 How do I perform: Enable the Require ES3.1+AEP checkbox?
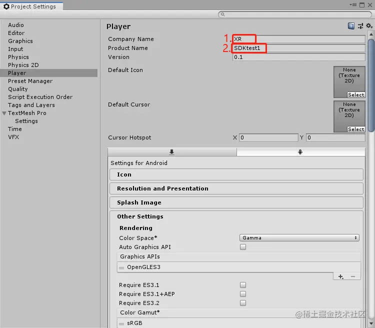pyautogui.click(x=243, y=294)
